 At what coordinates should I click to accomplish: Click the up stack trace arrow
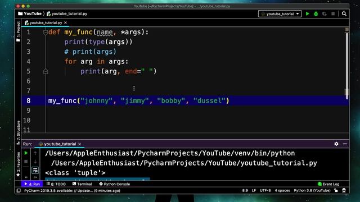point(35,153)
